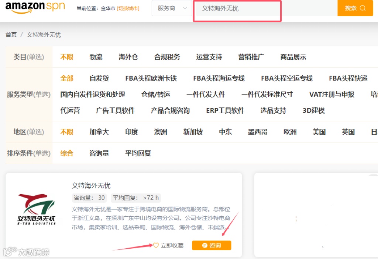Filter region by 加拿大

(x=99, y=132)
